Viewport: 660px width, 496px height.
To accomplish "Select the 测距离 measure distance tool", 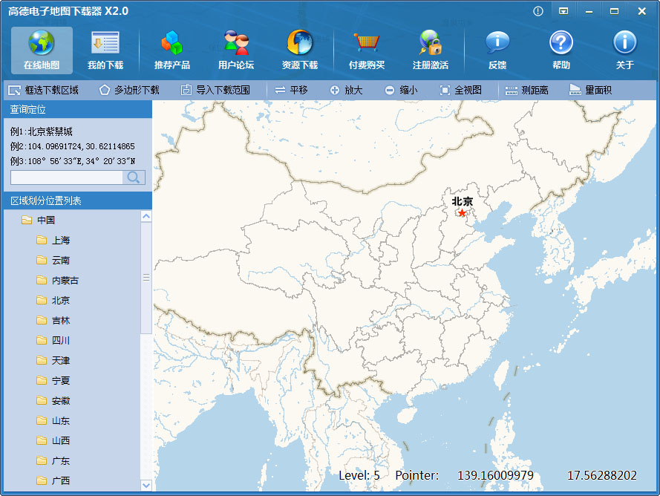I will pos(526,90).
